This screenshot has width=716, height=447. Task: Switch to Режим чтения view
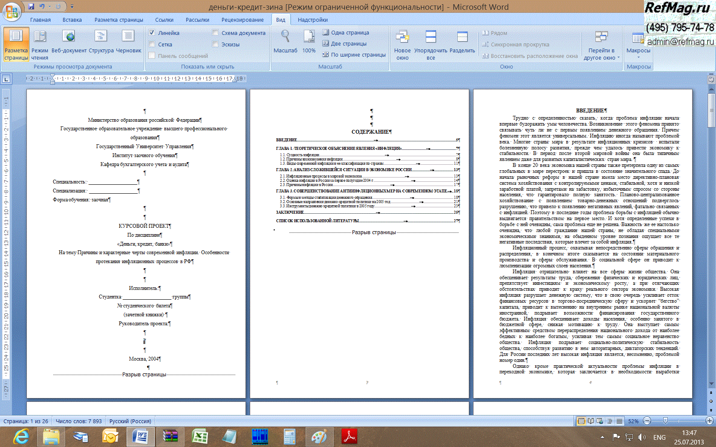coord(40,37)
